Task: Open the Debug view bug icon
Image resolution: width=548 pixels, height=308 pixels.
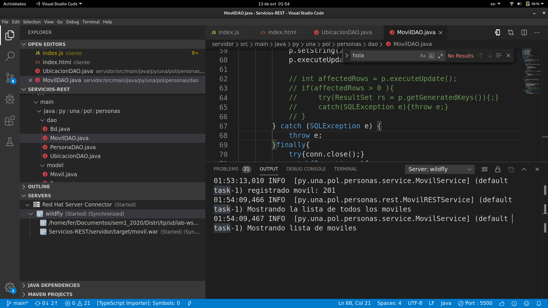Action: point(10,99)
